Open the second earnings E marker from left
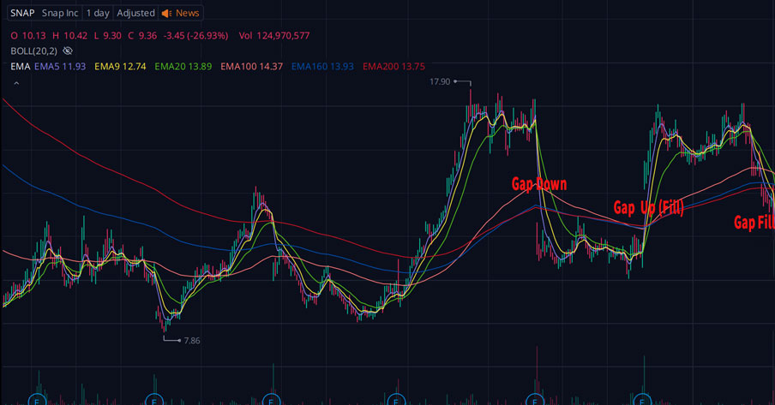The width and height of the screenshot is (775, 405). coord(154,401)
